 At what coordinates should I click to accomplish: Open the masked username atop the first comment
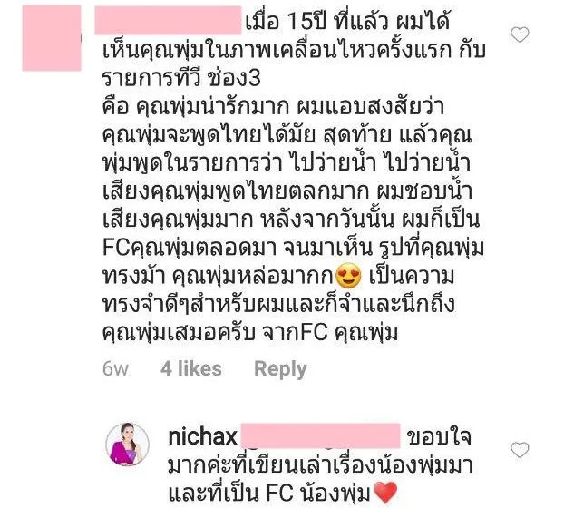(168, 20)
